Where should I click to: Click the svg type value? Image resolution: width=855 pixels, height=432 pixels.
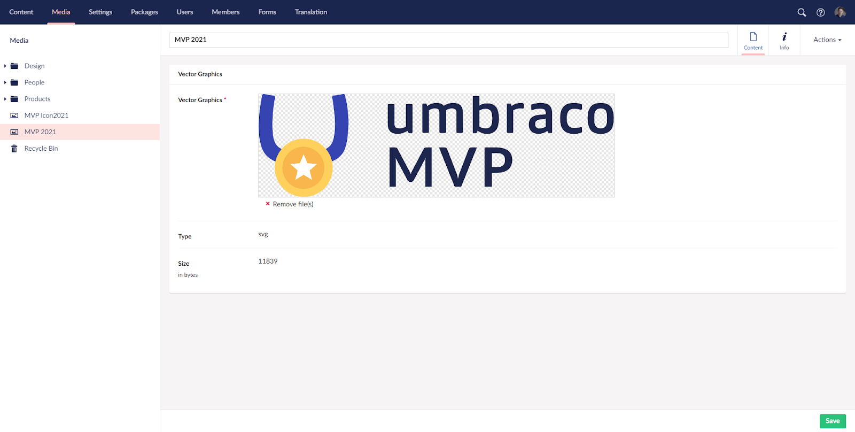263,235
